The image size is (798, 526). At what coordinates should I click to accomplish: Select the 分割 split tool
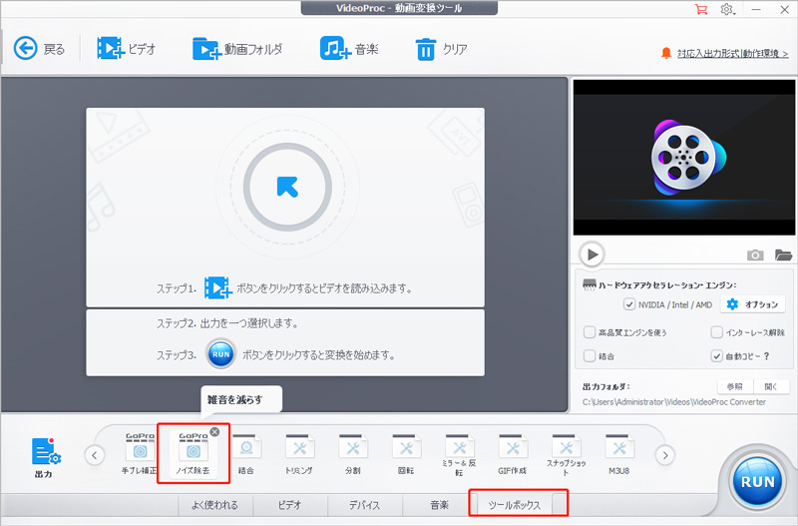click(x=353, y=453)
